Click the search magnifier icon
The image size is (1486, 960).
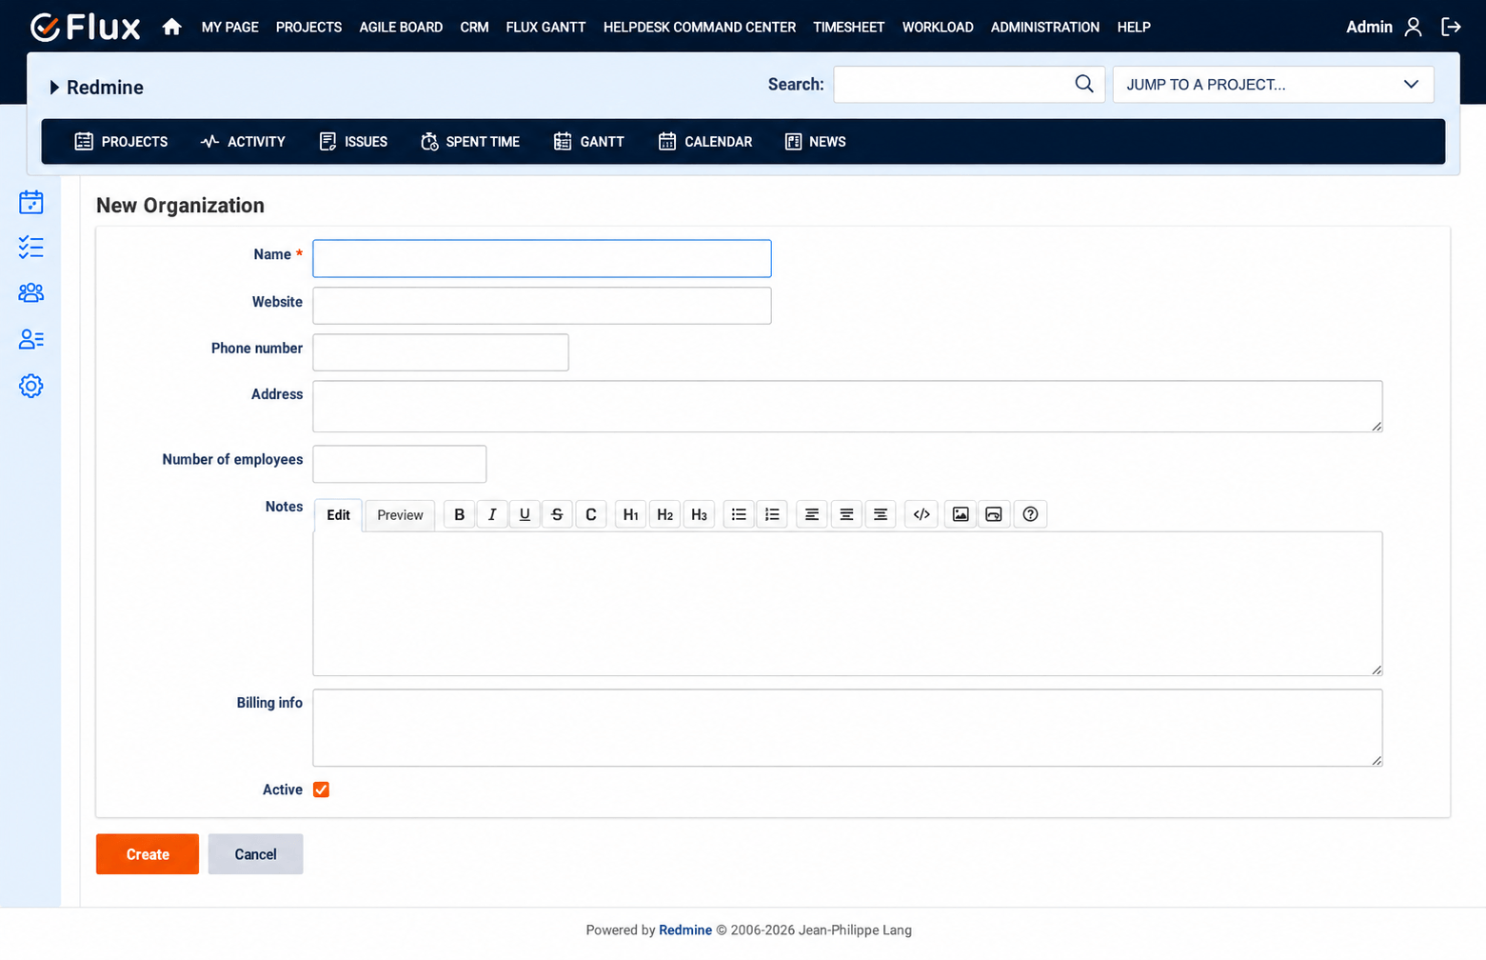click(x=1084, y=84)
